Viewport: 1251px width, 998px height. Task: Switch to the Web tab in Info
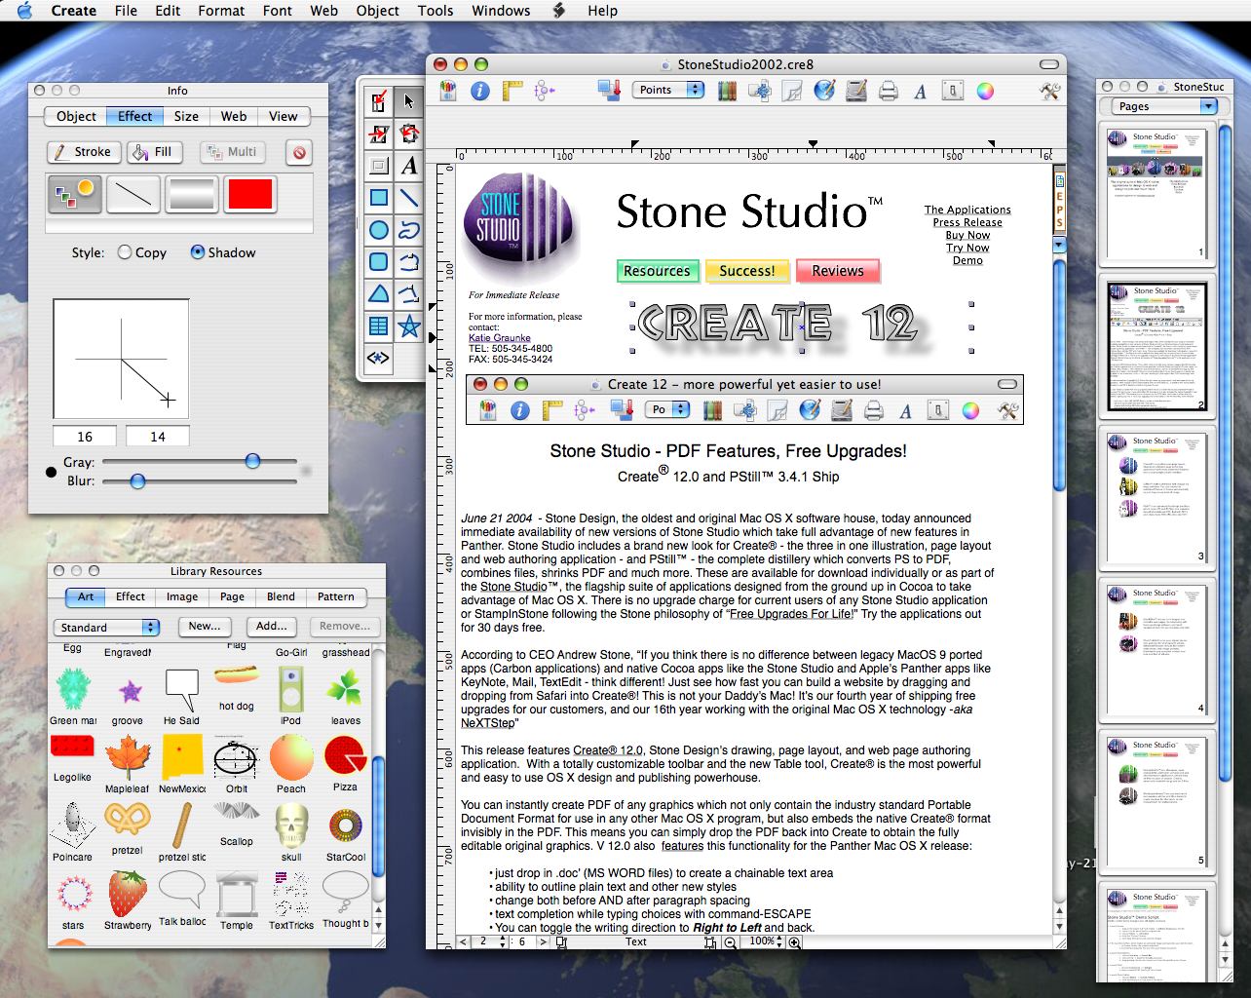[234, 116]
